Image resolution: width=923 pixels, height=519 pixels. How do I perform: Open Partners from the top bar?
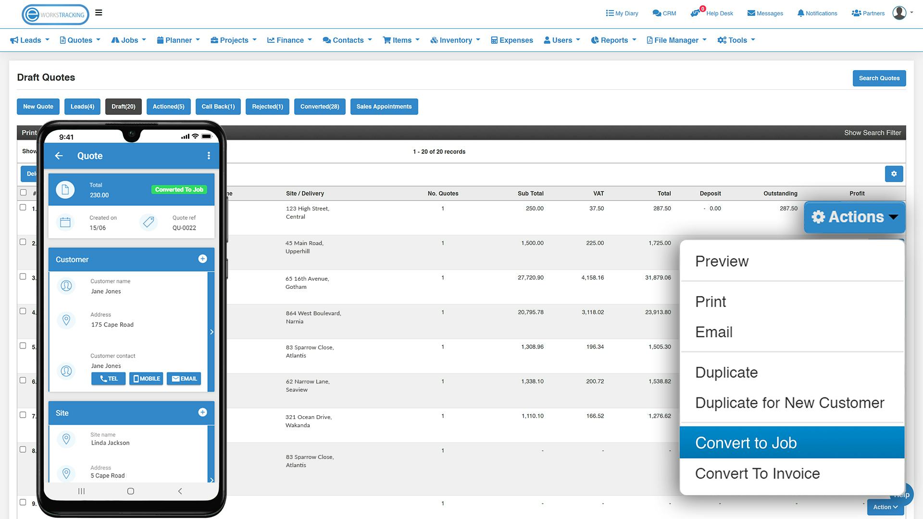click(868, 13)
